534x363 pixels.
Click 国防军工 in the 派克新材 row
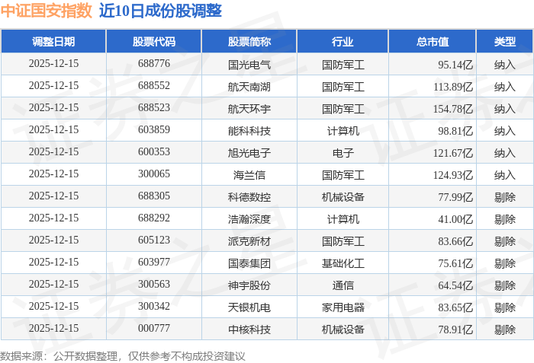point(343,241)
